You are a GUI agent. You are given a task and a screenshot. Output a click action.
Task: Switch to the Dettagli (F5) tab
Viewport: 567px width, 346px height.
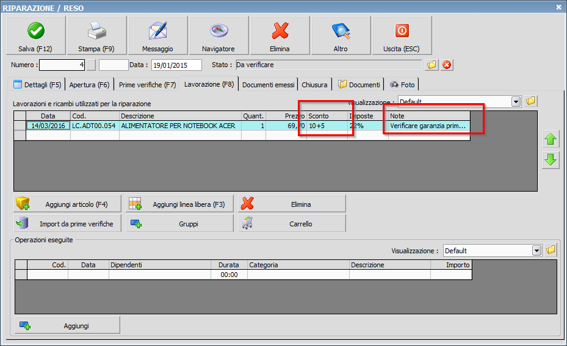tap(37, 85)
